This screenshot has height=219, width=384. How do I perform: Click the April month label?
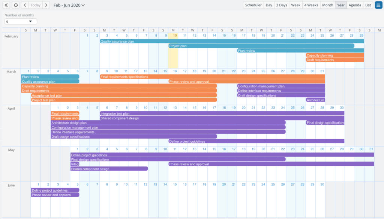tap(11, 109)
